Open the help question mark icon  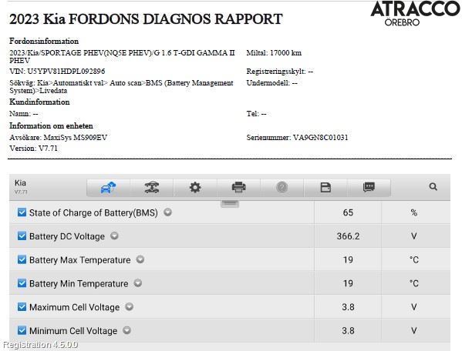(x=282, y=187)
